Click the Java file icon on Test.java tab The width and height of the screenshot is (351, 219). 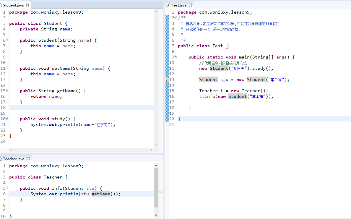pyautogui.click(x=168, y=5)
